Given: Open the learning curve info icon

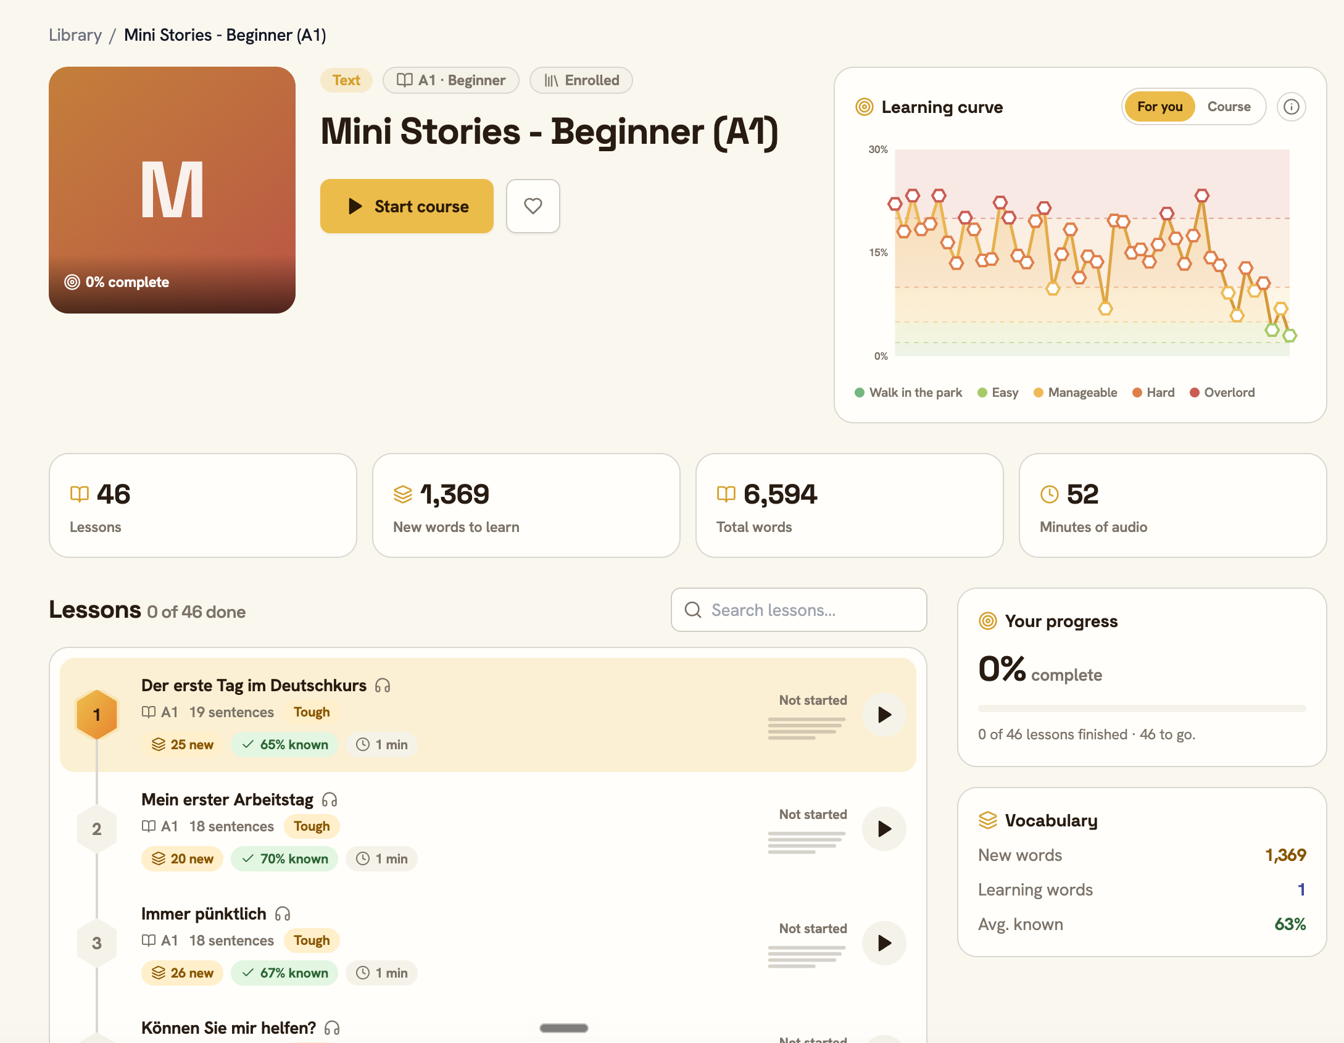Looking at the screenshot, I should point(1291,107).
